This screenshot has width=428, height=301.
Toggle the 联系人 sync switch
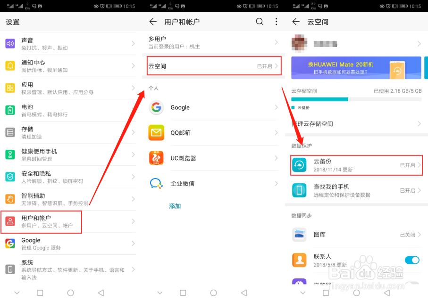(x=412, y=260)
